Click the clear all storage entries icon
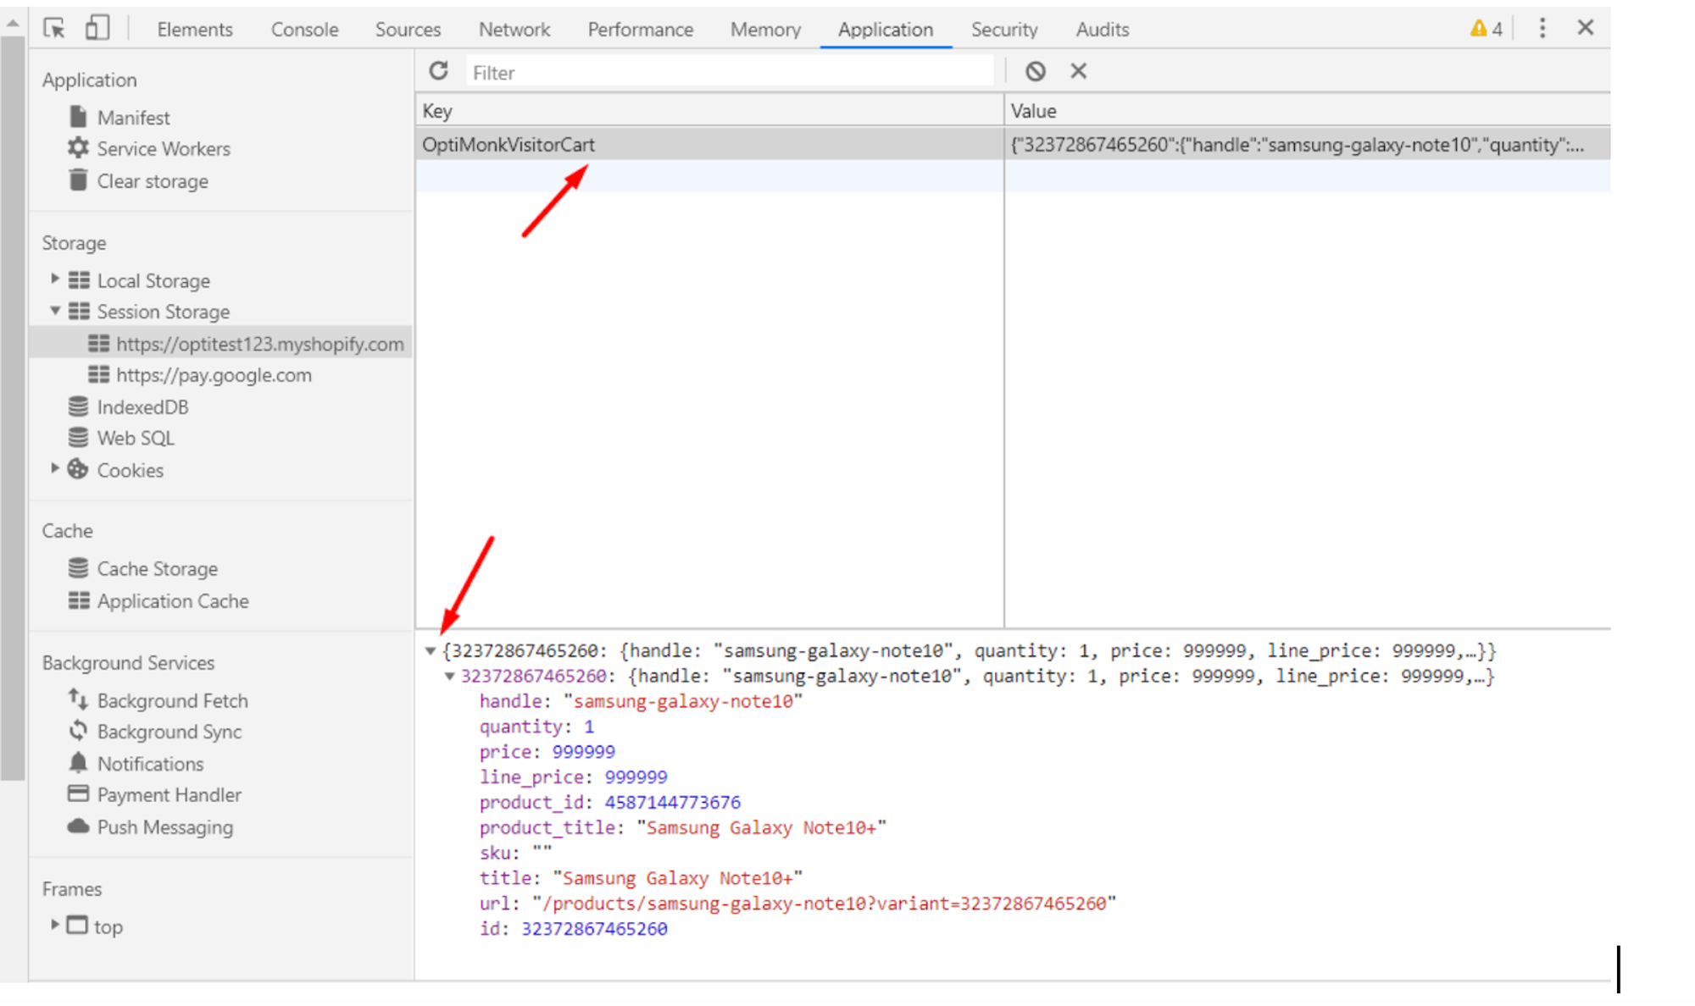This screenshot has width=1695, height=1006. [x=1035, y=71]
